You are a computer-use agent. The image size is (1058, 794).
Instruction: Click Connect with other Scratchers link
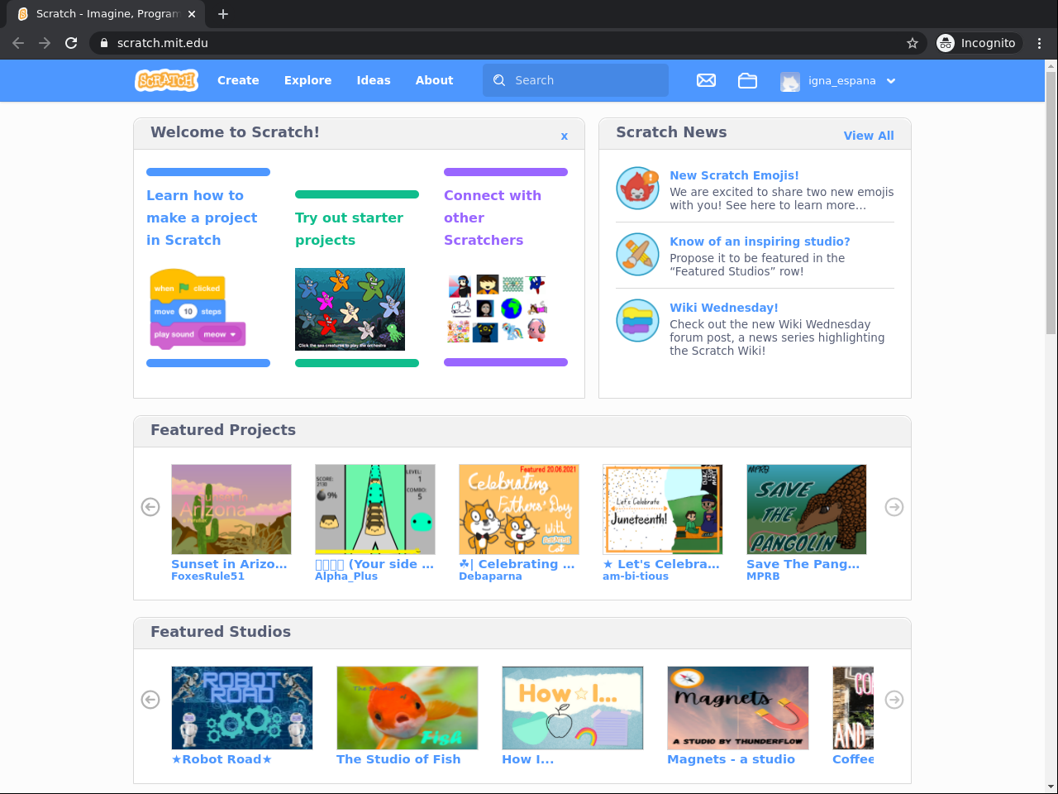tap(493, 218)
